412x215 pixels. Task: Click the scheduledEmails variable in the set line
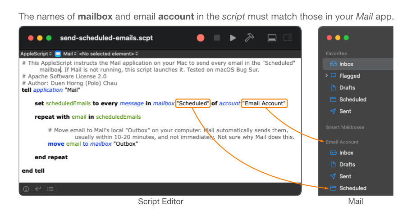click(x=69, y=103)
